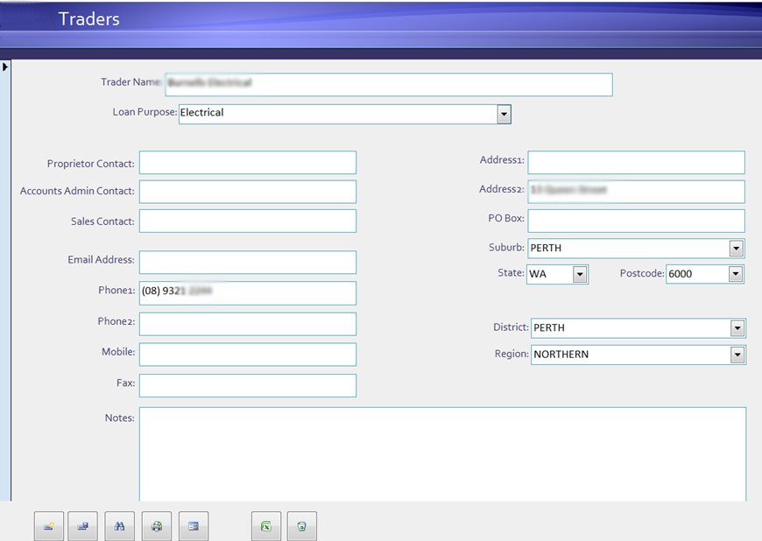Expand the Suburb dropdown showing PERTH

736,248
